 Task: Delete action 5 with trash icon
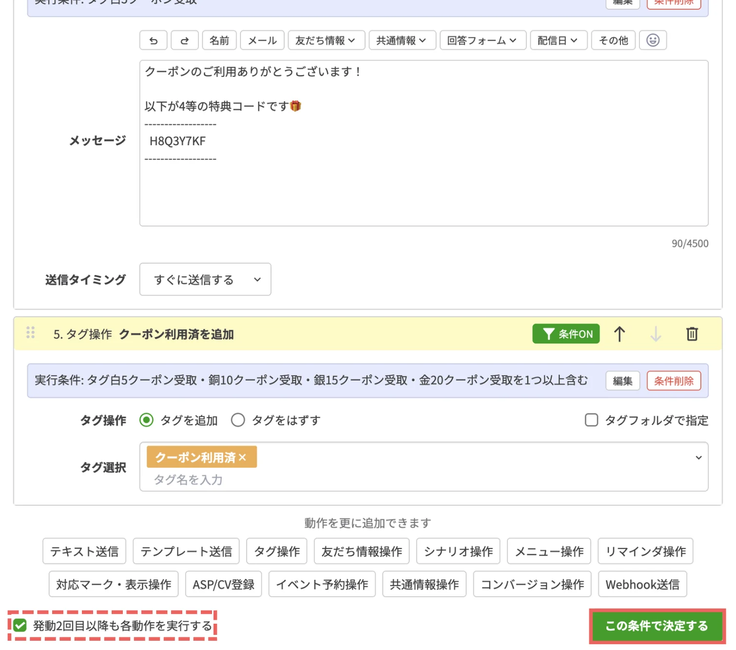tap(692, 334)
